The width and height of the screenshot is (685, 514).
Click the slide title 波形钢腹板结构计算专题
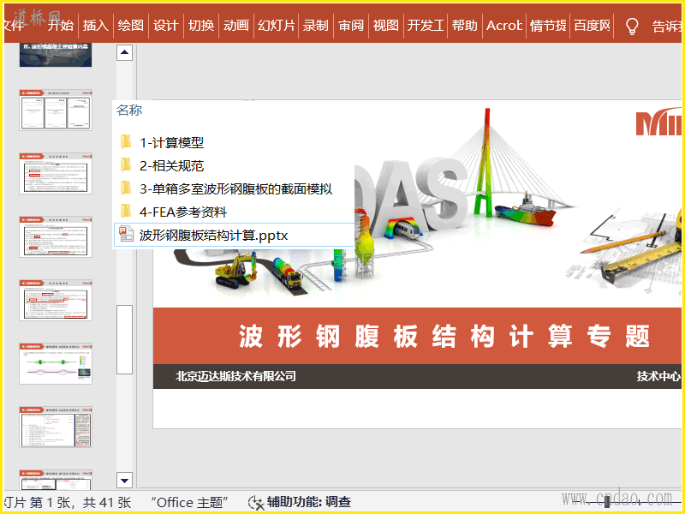coord(444,337)
